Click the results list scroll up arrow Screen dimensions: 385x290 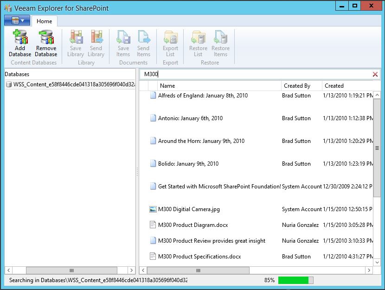click(x=377, y=95)
